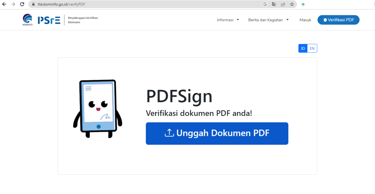Bookmark this page with the star
Viewport: 375px width, 194px height.
(292, 4)
